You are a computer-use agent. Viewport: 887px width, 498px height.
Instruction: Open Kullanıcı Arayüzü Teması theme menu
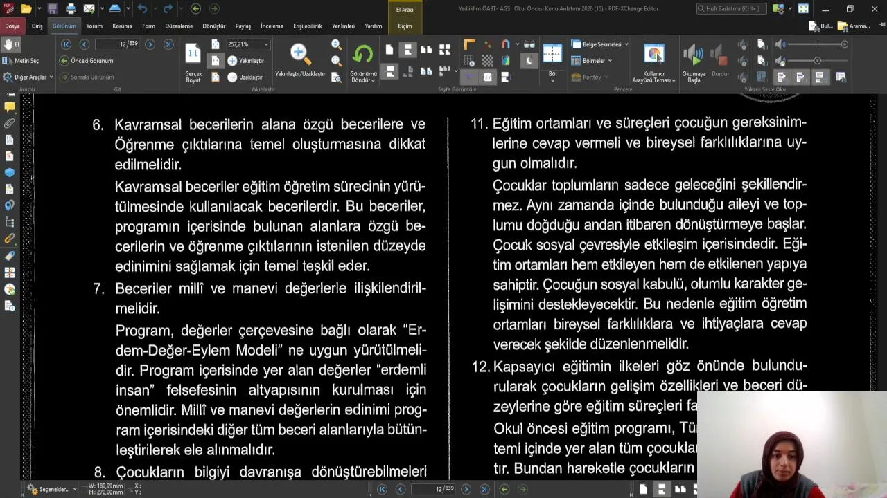click(x=653, y=64)
